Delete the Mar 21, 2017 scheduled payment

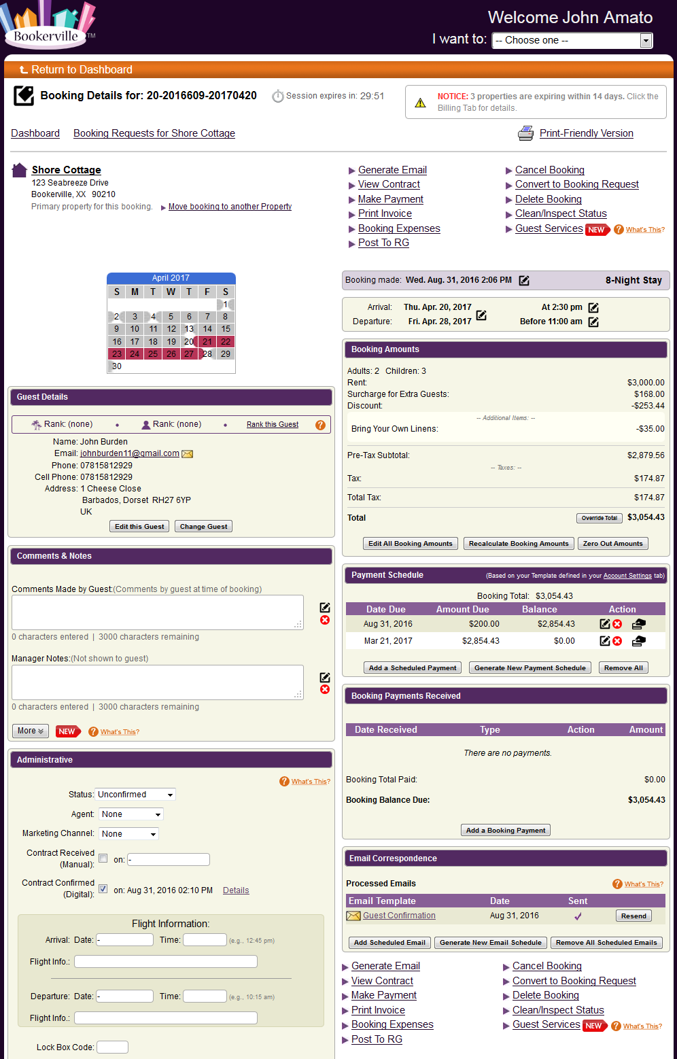(617, 641)
